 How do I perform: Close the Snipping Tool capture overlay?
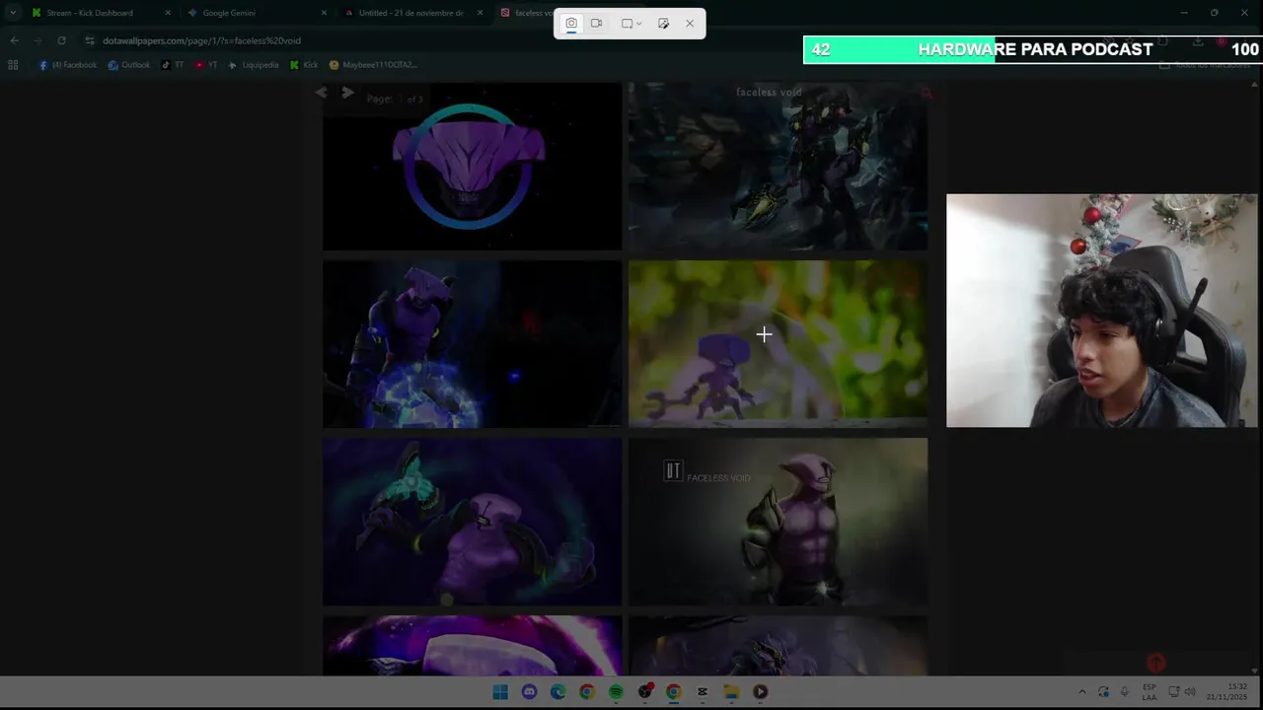click(690, 24)
